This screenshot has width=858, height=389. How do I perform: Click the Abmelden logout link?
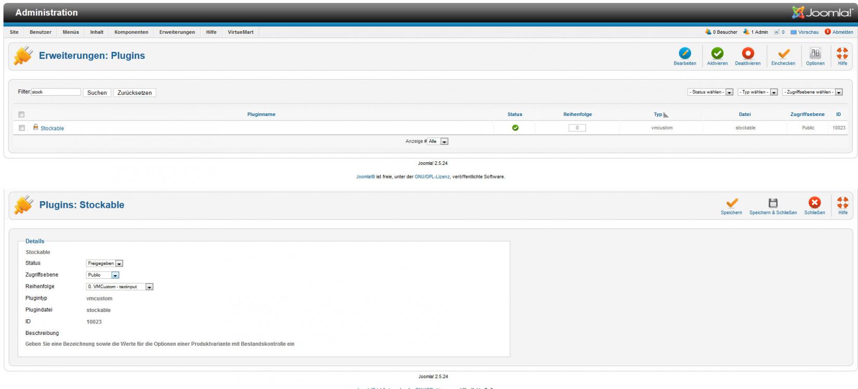[x=842, y=32]
